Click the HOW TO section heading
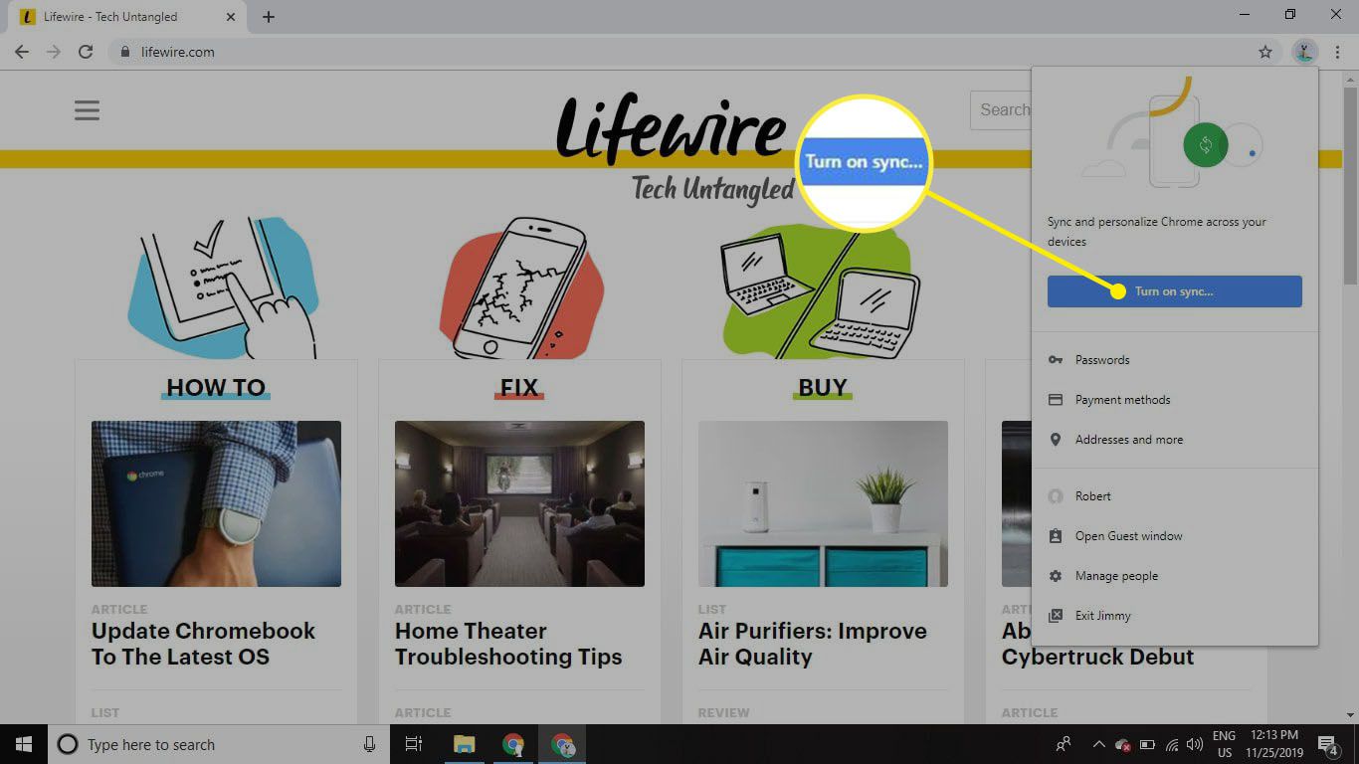This screenshot has height=764, width=1359. click(x=216, y=387)
